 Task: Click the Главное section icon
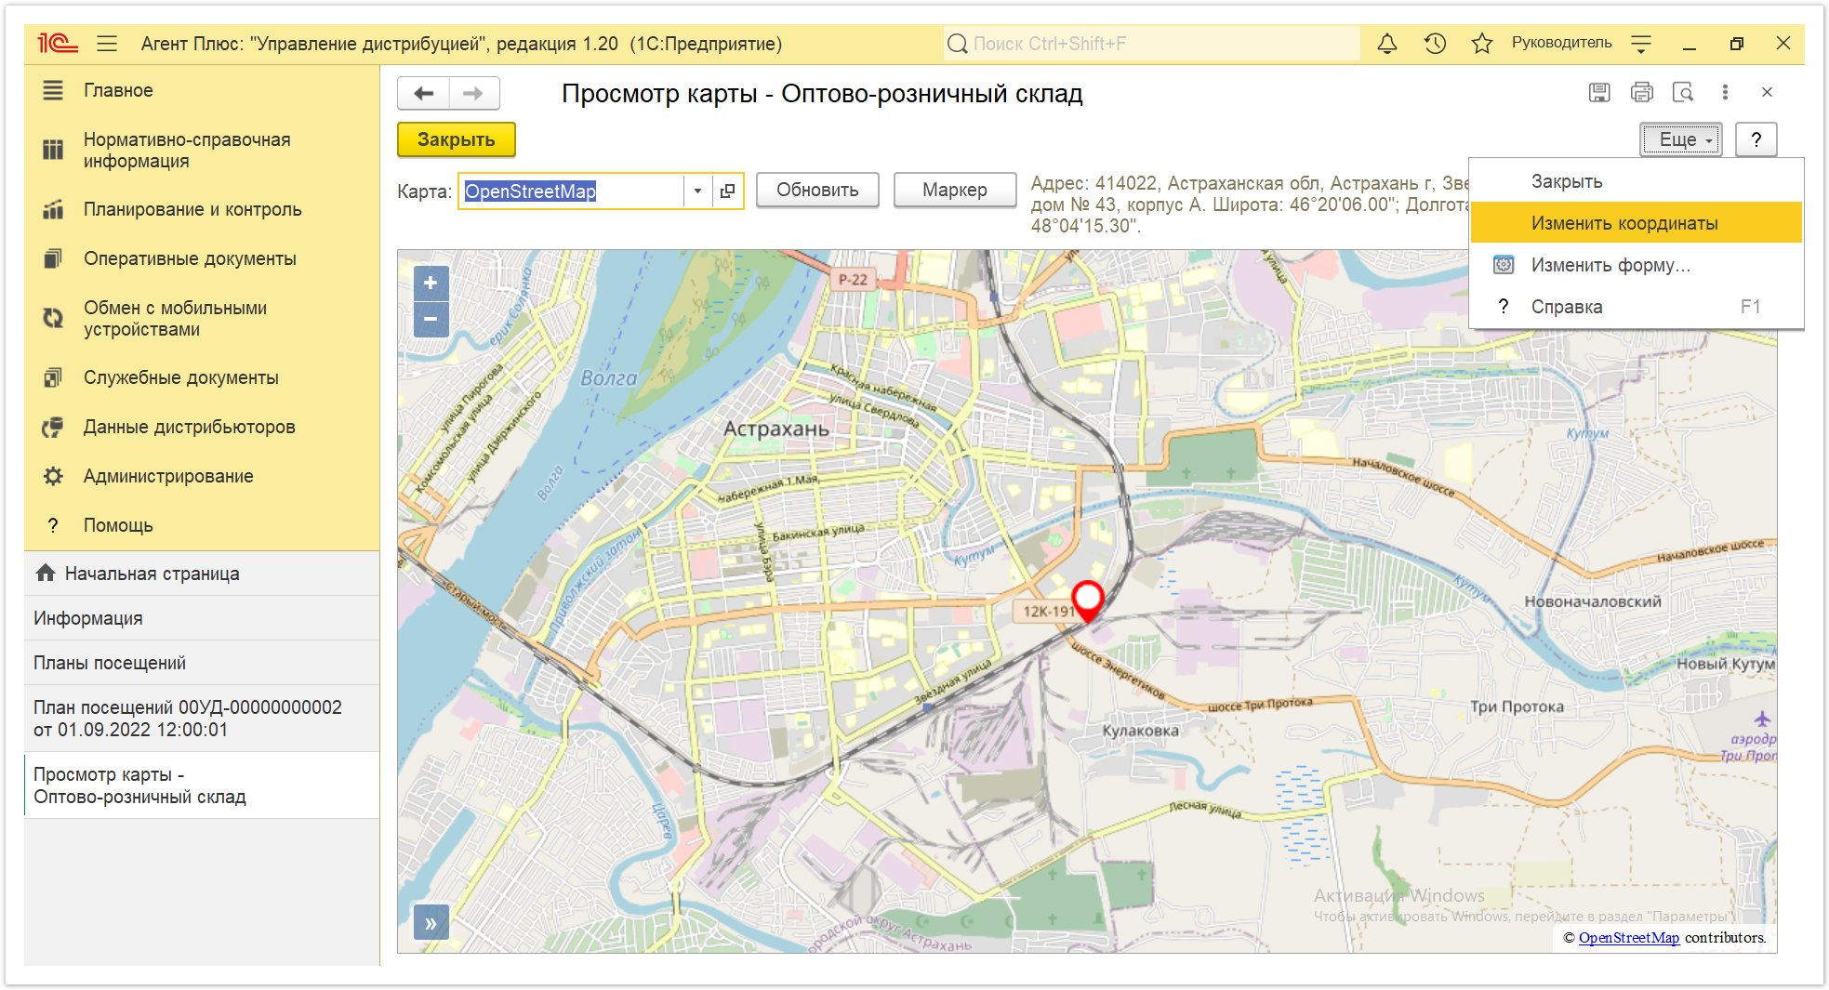pos(53,90)
